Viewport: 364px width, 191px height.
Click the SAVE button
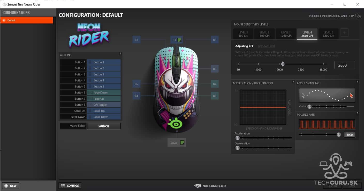352,186
